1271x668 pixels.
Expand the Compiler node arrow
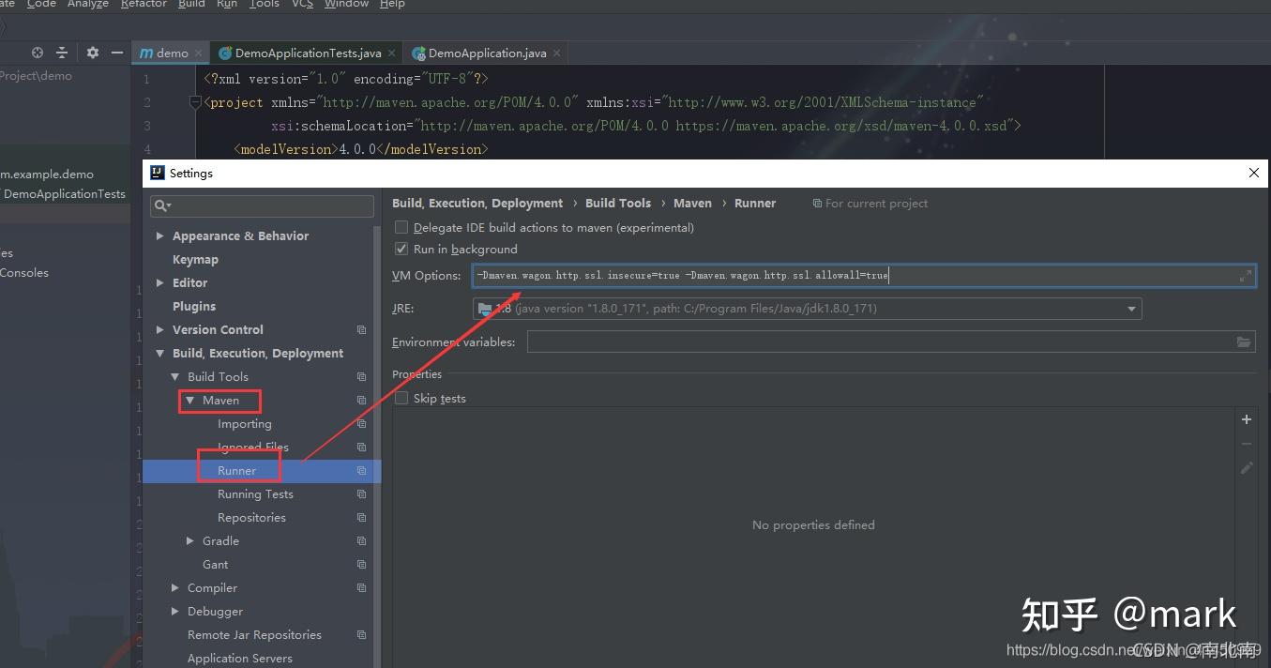pyautogui.click(x=175, y=587)
